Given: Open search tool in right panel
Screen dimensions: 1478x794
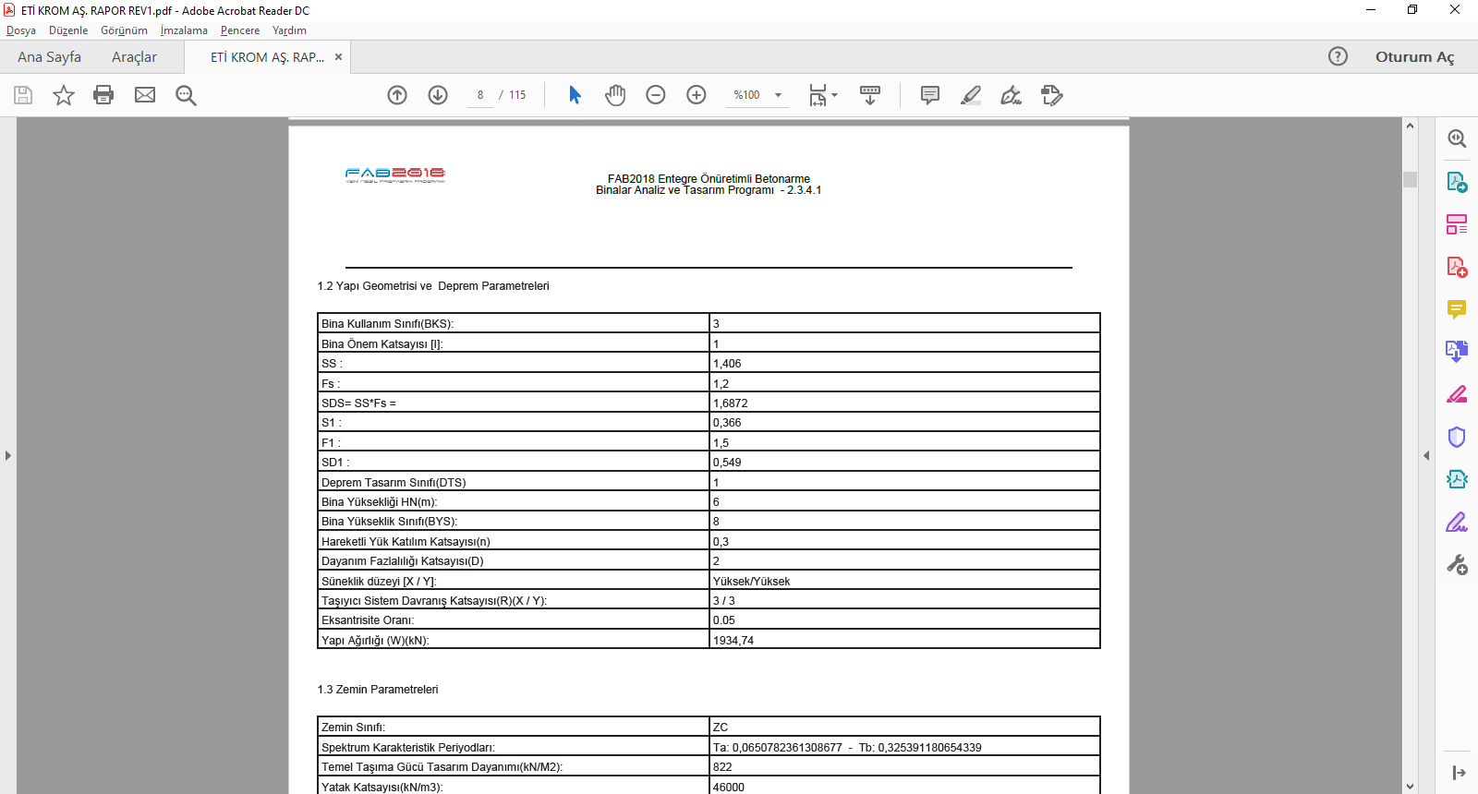Looking at the screenshot, I should coord(1457,138).
